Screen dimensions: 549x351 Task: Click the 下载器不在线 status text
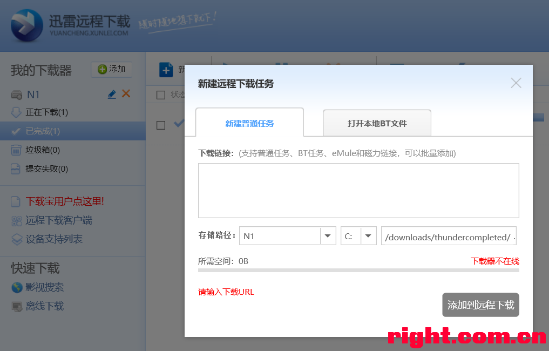(495, 261)
